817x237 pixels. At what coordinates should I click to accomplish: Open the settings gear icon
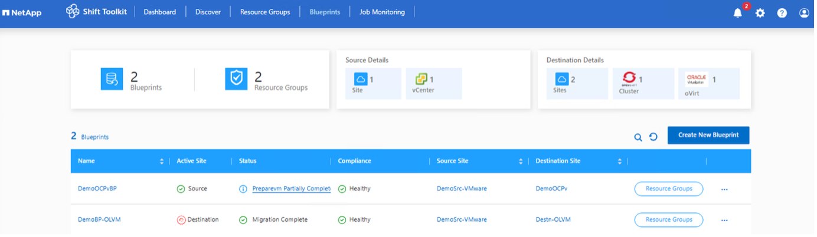click(760, 13)
